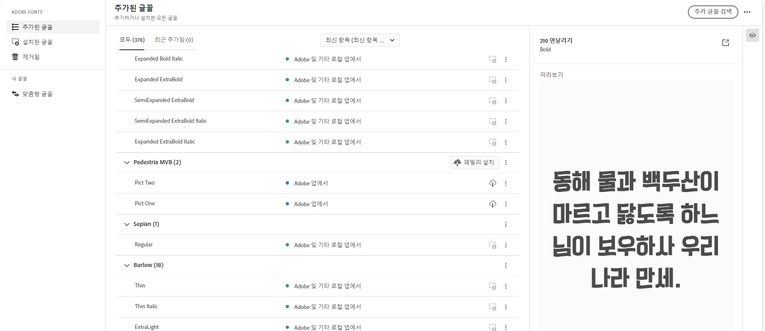The width and height of the screenshot is (765, 331).
Task: Install the Barlow Thin Italic font
Action: pos(493,307)
